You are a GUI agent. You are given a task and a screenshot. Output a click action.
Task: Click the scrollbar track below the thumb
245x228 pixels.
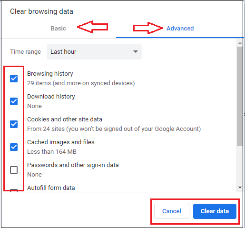point(240,166)
